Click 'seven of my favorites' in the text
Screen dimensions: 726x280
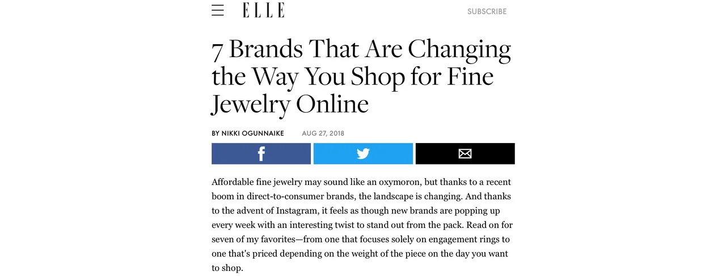[x=252, y=239]
